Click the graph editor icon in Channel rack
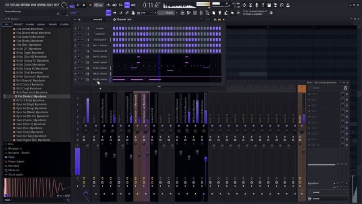Image resolution: width=362 pixels, height=204 pixels. tap(215, 19)
